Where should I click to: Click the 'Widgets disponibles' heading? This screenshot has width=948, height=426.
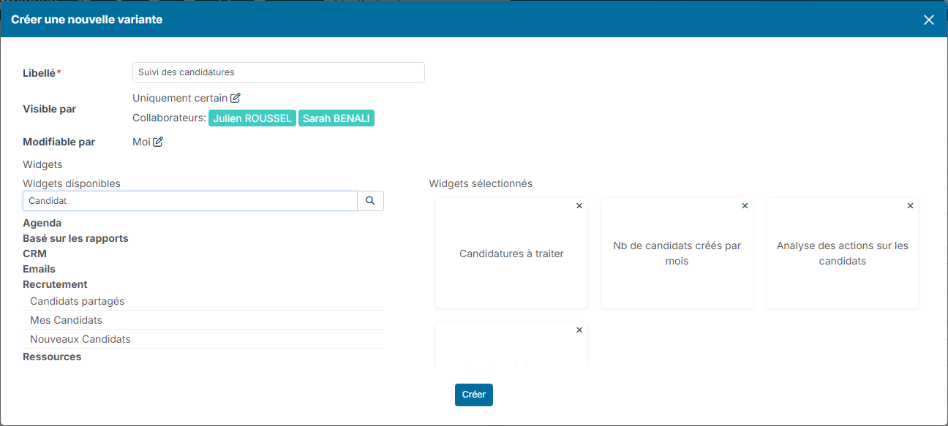[x=72, y=183]
